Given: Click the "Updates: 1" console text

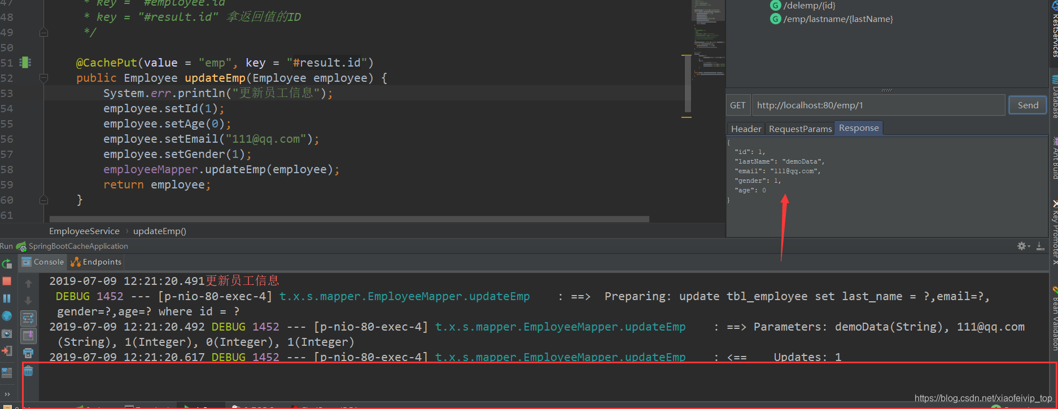Looking at the screenshot, I should pos(807,357).
